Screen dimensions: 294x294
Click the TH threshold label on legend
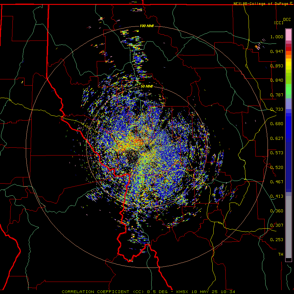click(x=281, y=254)
